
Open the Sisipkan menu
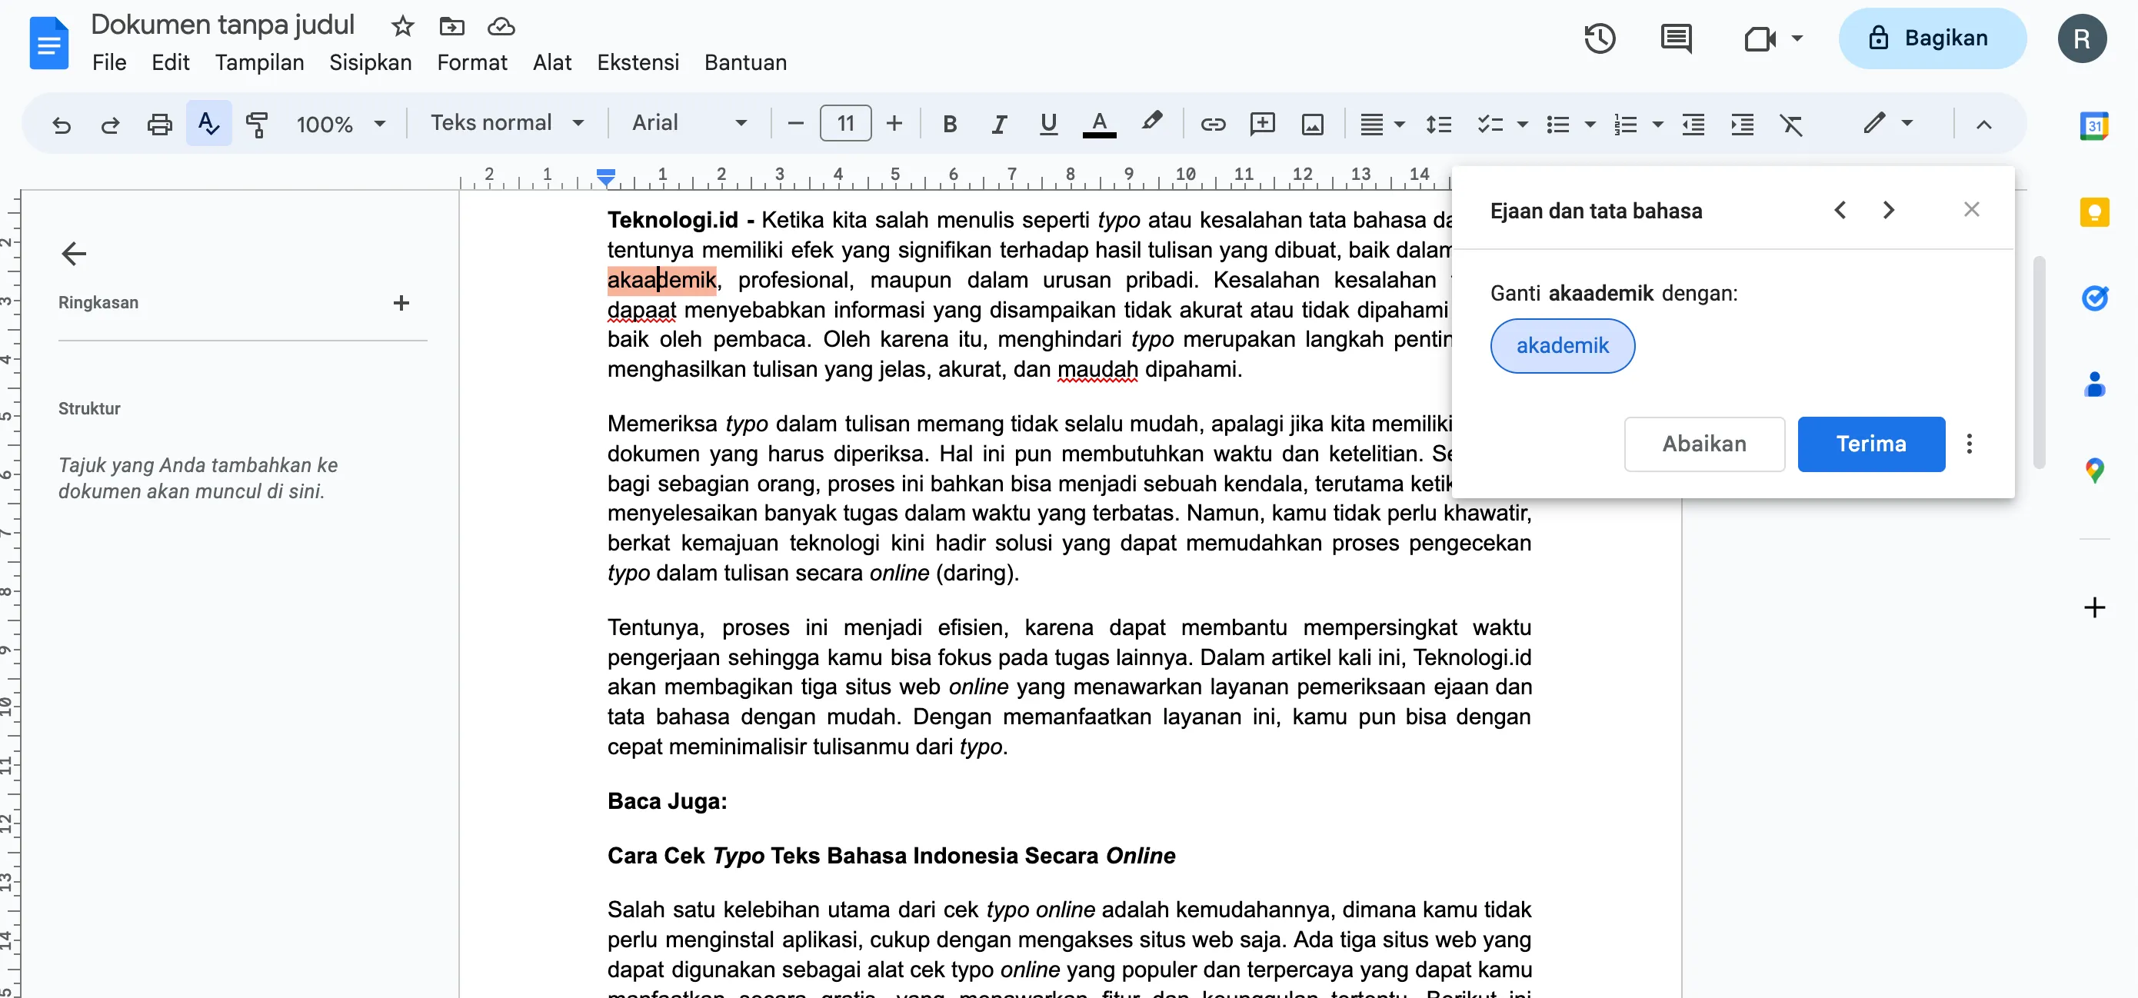pos(370,62)
